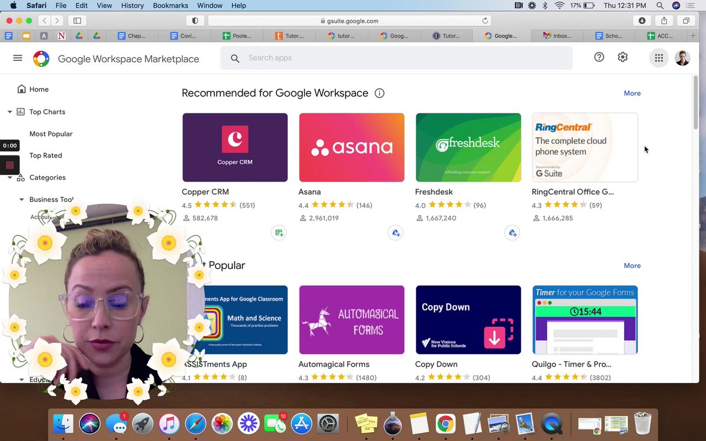Image resolution: width=706 pixels, height=441 pixels.
Task: Open Safari downloads button
Action: [x=642, y=21]
